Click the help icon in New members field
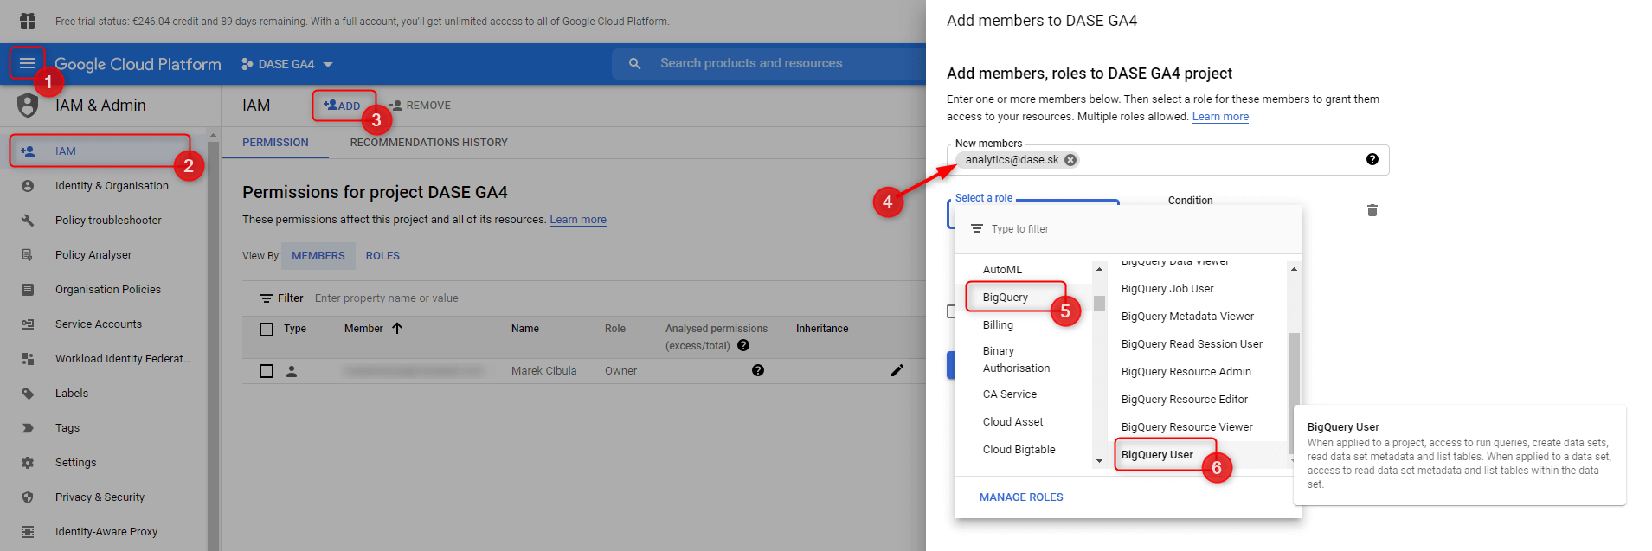Screen dimensions: 1652x551 click(1372, 159)
